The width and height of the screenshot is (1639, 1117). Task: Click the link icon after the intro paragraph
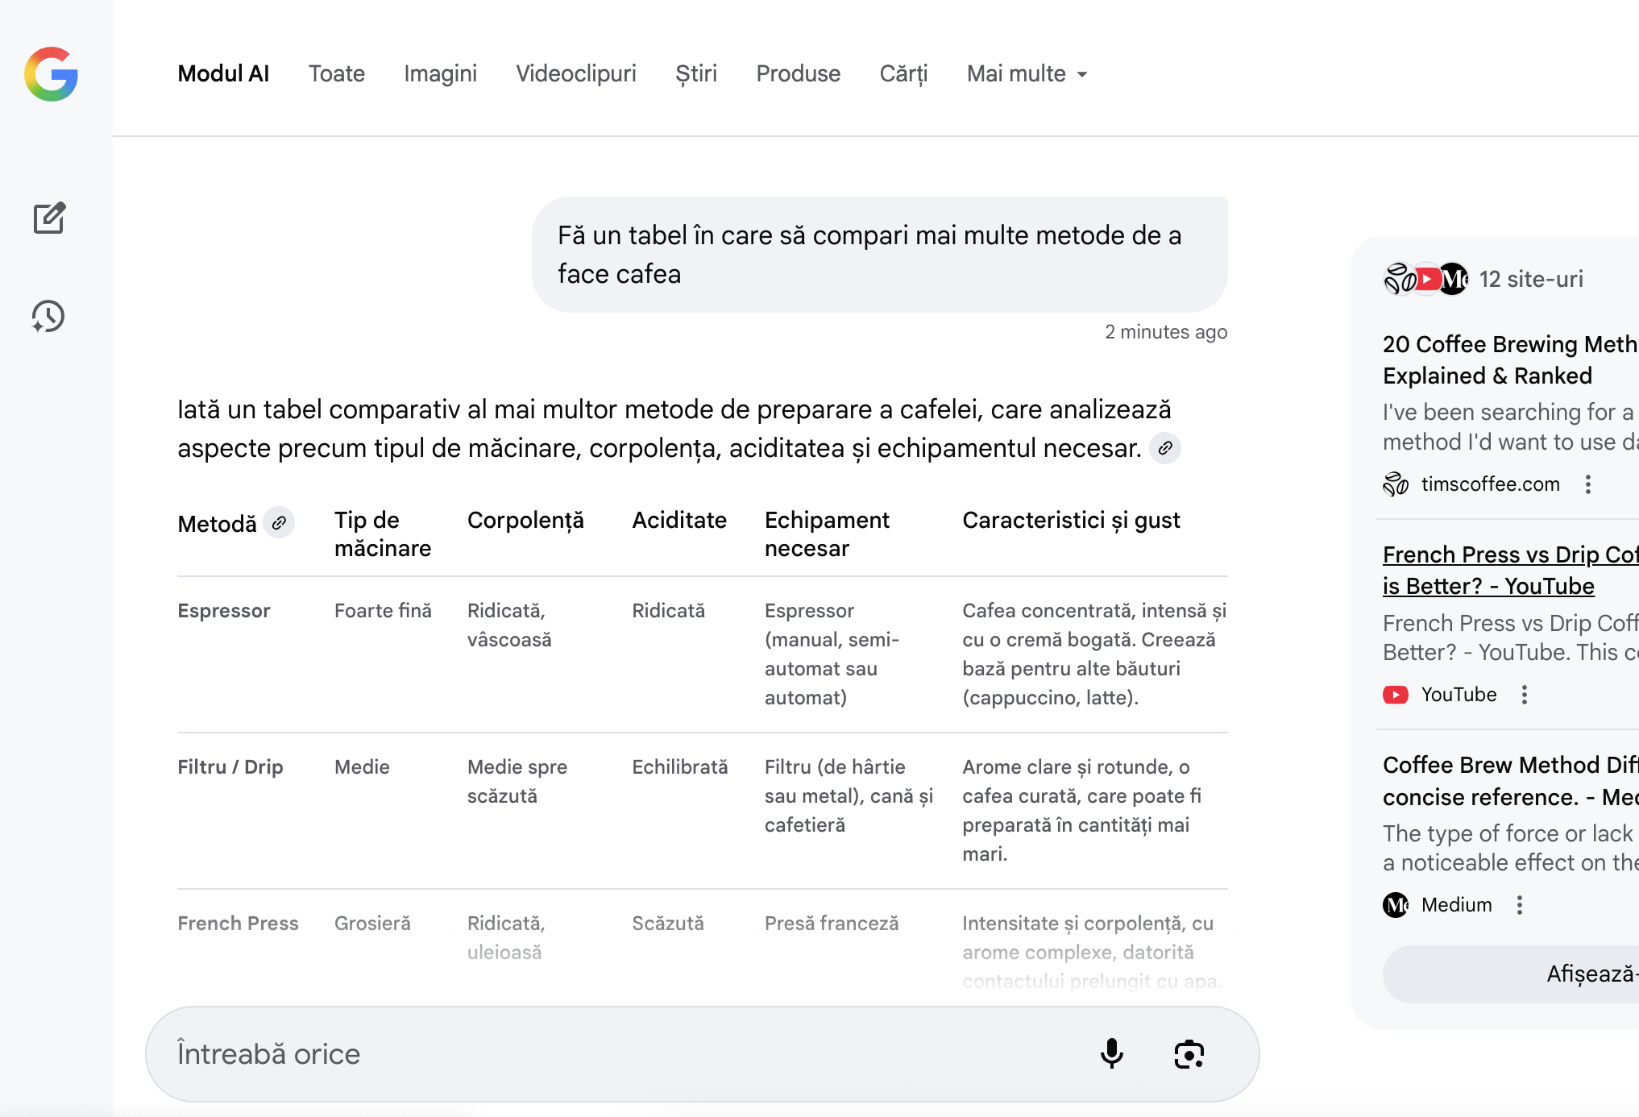[x=1165, y=448]
